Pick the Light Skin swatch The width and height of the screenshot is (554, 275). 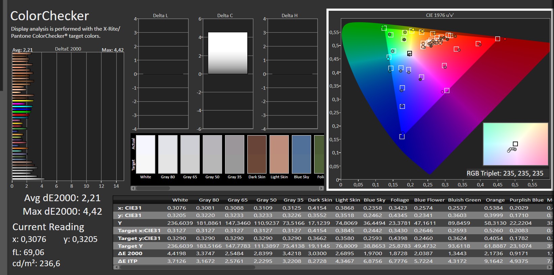tap(279, 154)
